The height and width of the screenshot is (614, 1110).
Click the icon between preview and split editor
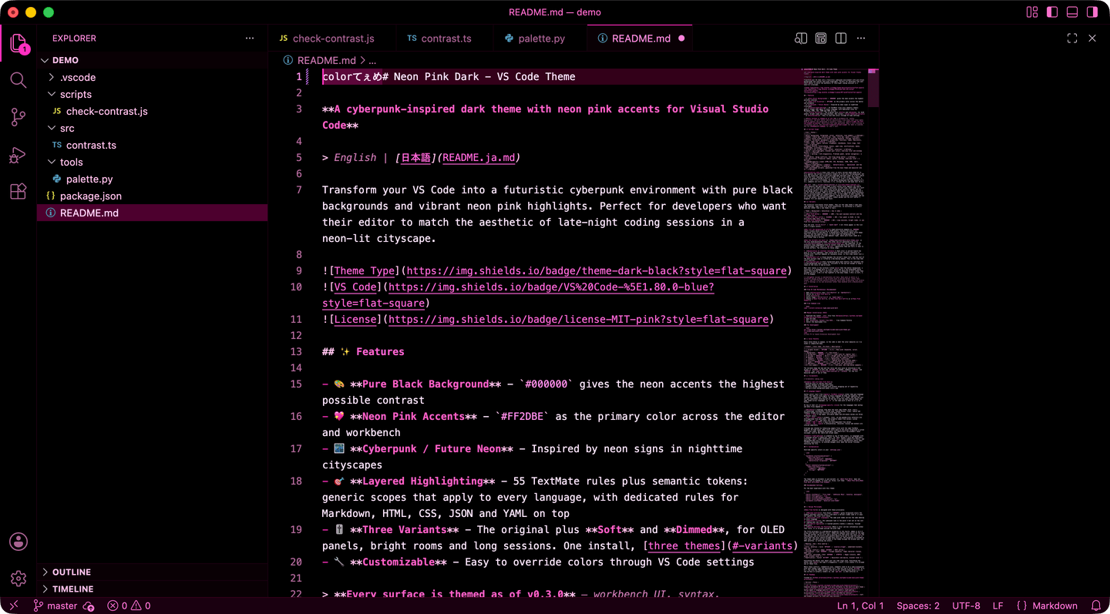821,39
